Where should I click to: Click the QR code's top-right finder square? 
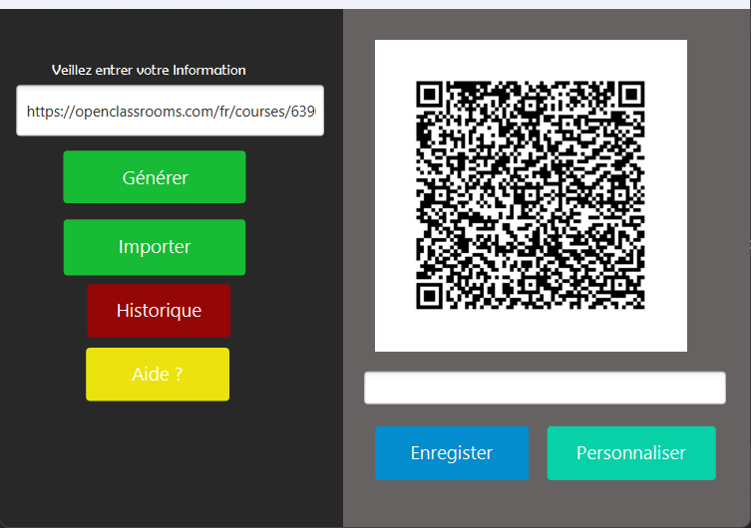[x=631, y=94]
